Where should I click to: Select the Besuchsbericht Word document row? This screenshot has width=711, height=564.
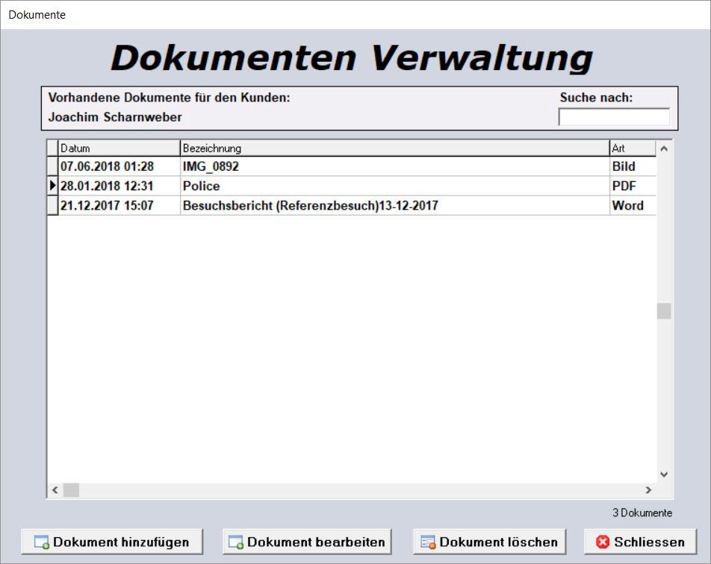point(310,205)
